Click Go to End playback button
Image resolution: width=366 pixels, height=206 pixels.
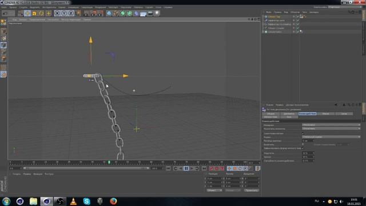pos(204,168)
